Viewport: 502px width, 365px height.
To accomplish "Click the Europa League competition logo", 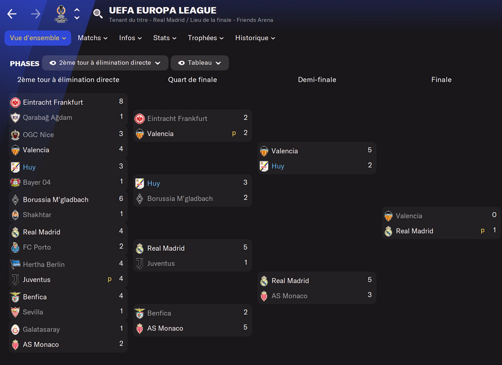I will pos(61,14).
